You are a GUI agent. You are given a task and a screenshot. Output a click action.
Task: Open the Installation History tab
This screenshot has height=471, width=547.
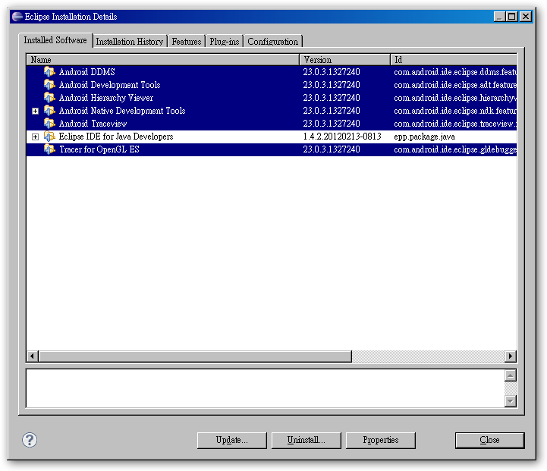click(130, 42)
